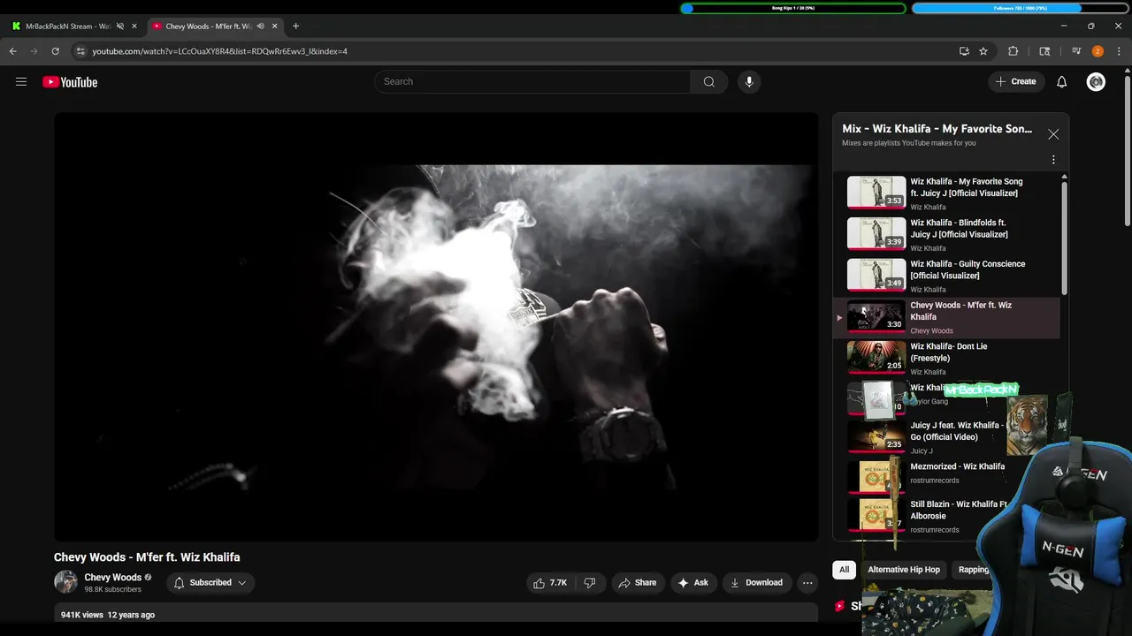Image resolution: width=1132 pixels, height=636 pixels.
Task: Open the YouTube hamburger guide menu
Action: [x=21, y=82]
